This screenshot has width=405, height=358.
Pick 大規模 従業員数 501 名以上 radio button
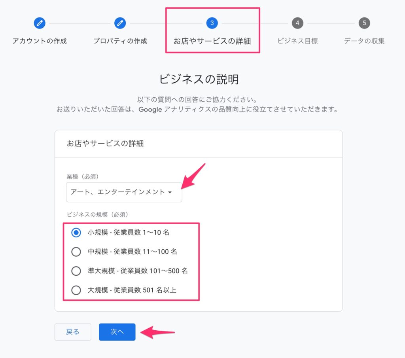tap(76, 290)
